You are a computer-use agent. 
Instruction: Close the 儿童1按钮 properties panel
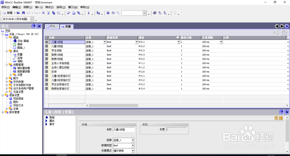pyautogui.click(x=287, y=112)
